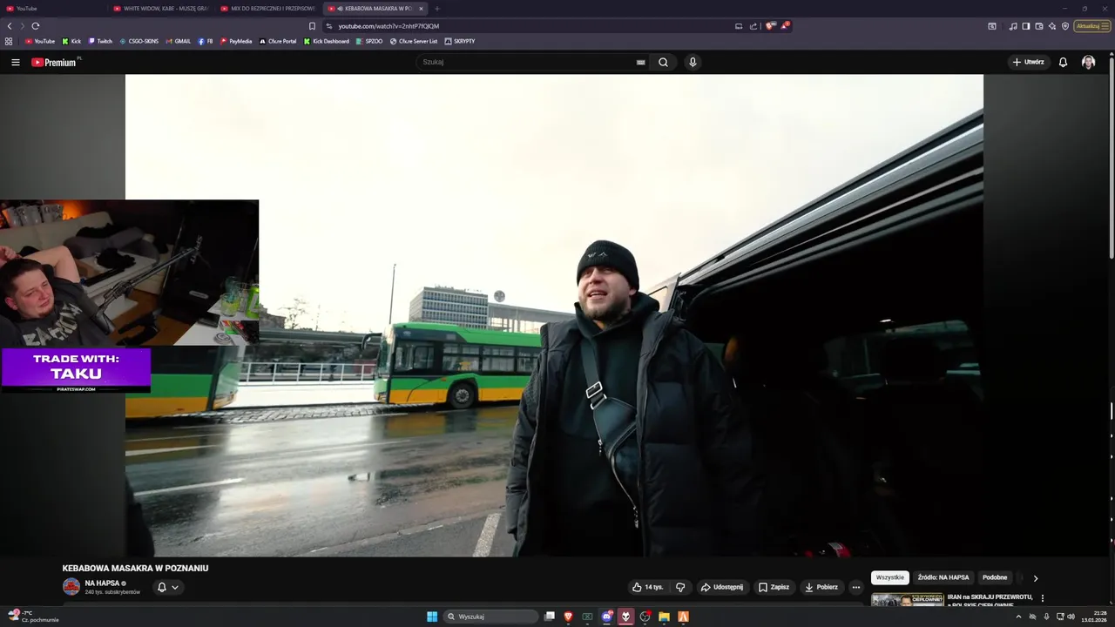This screenshot has height=627, width=1115.
Task: Open options for IRAN na SKRAJU video
Action: pyautogui.click(x=1042, y=598)
